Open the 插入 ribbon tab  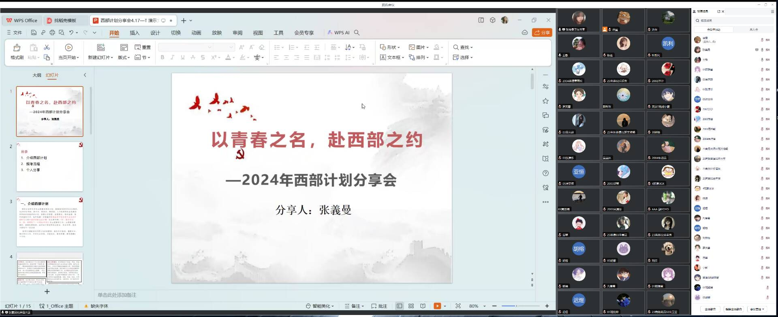[x=135, y=33]
